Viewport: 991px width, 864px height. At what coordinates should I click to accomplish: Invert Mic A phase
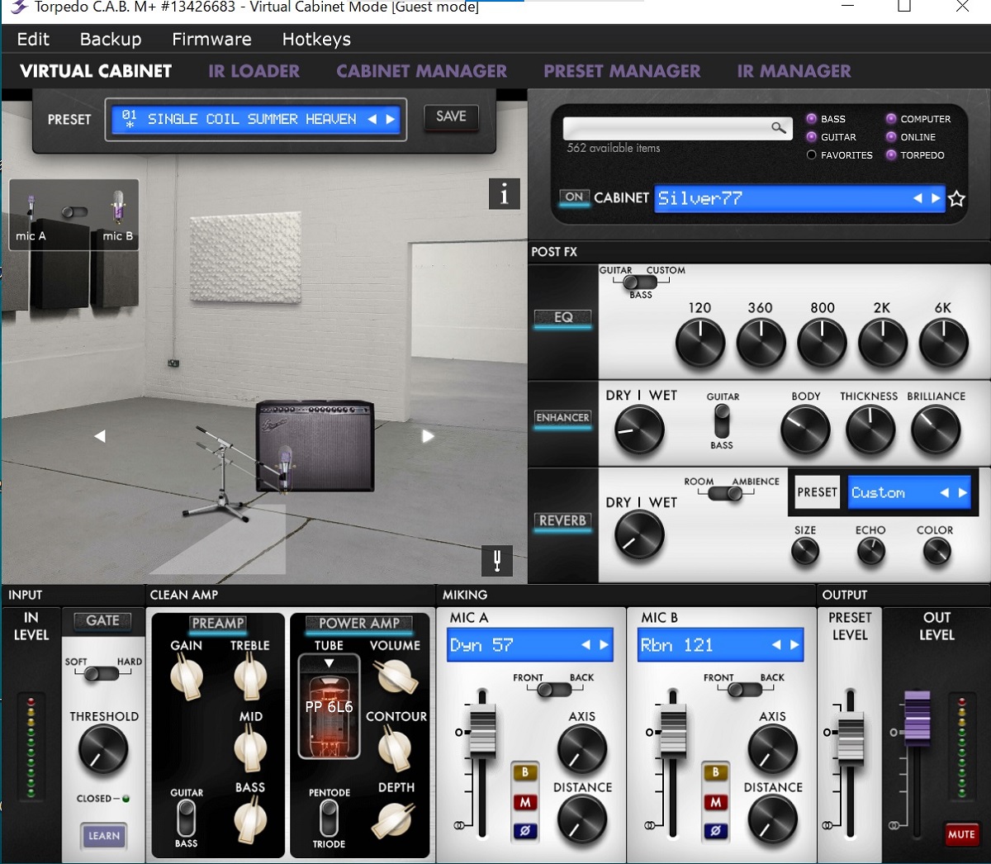tap(525, 830)
